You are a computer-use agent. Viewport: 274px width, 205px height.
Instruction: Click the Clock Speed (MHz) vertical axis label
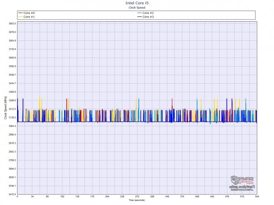(5, 108)
